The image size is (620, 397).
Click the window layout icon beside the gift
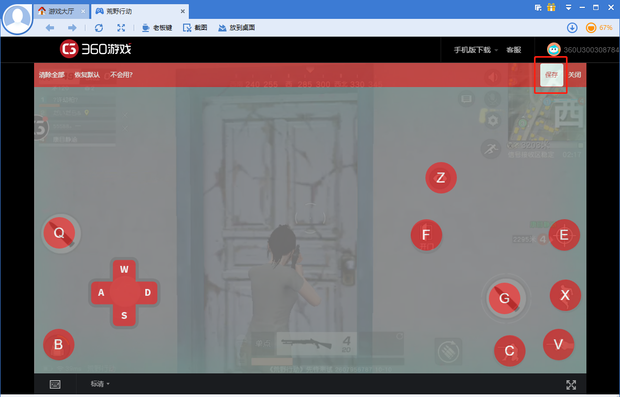pyautogui.click(x=538, y=7)
